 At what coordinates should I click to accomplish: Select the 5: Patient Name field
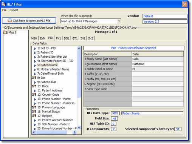[47, 65]
